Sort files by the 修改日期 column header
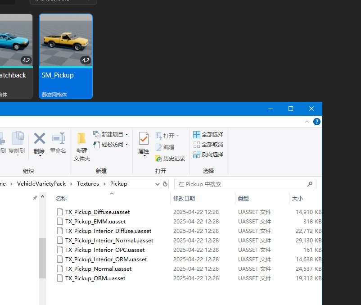361x305 pixels. coord(184,199)
